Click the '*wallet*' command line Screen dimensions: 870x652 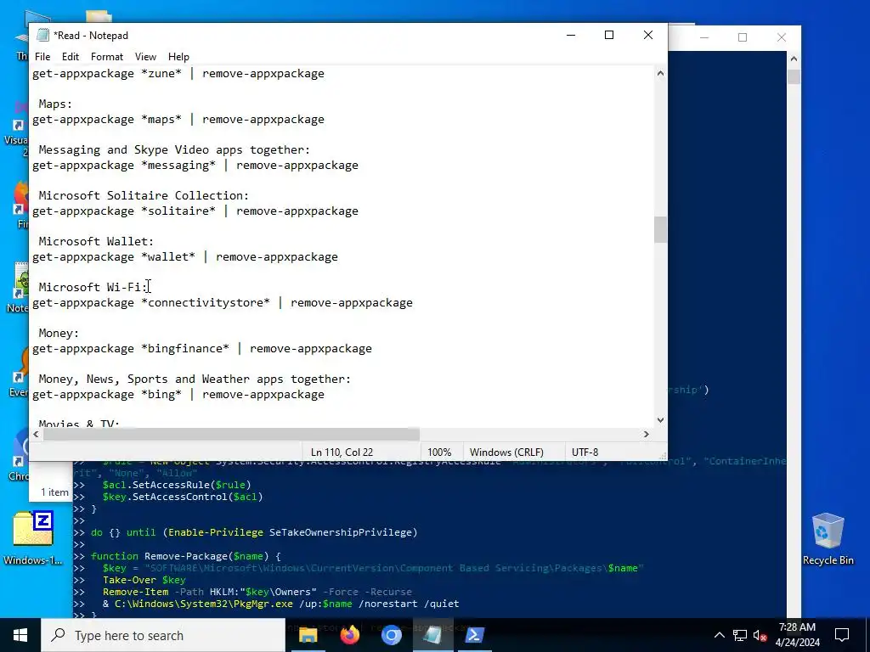coord(184,256)
